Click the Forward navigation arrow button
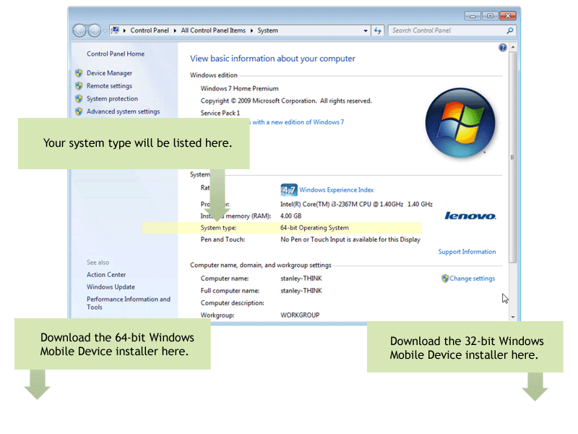The height and width of the screenshot is (434, 578). point(95,30)
